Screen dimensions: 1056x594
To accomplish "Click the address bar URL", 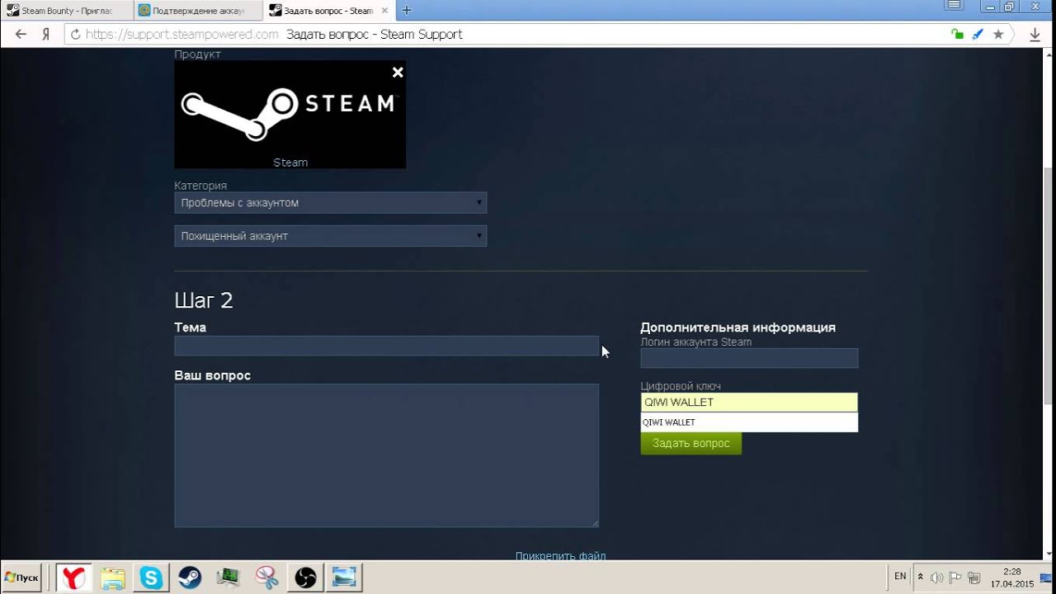I will click(x=182, y=35).
